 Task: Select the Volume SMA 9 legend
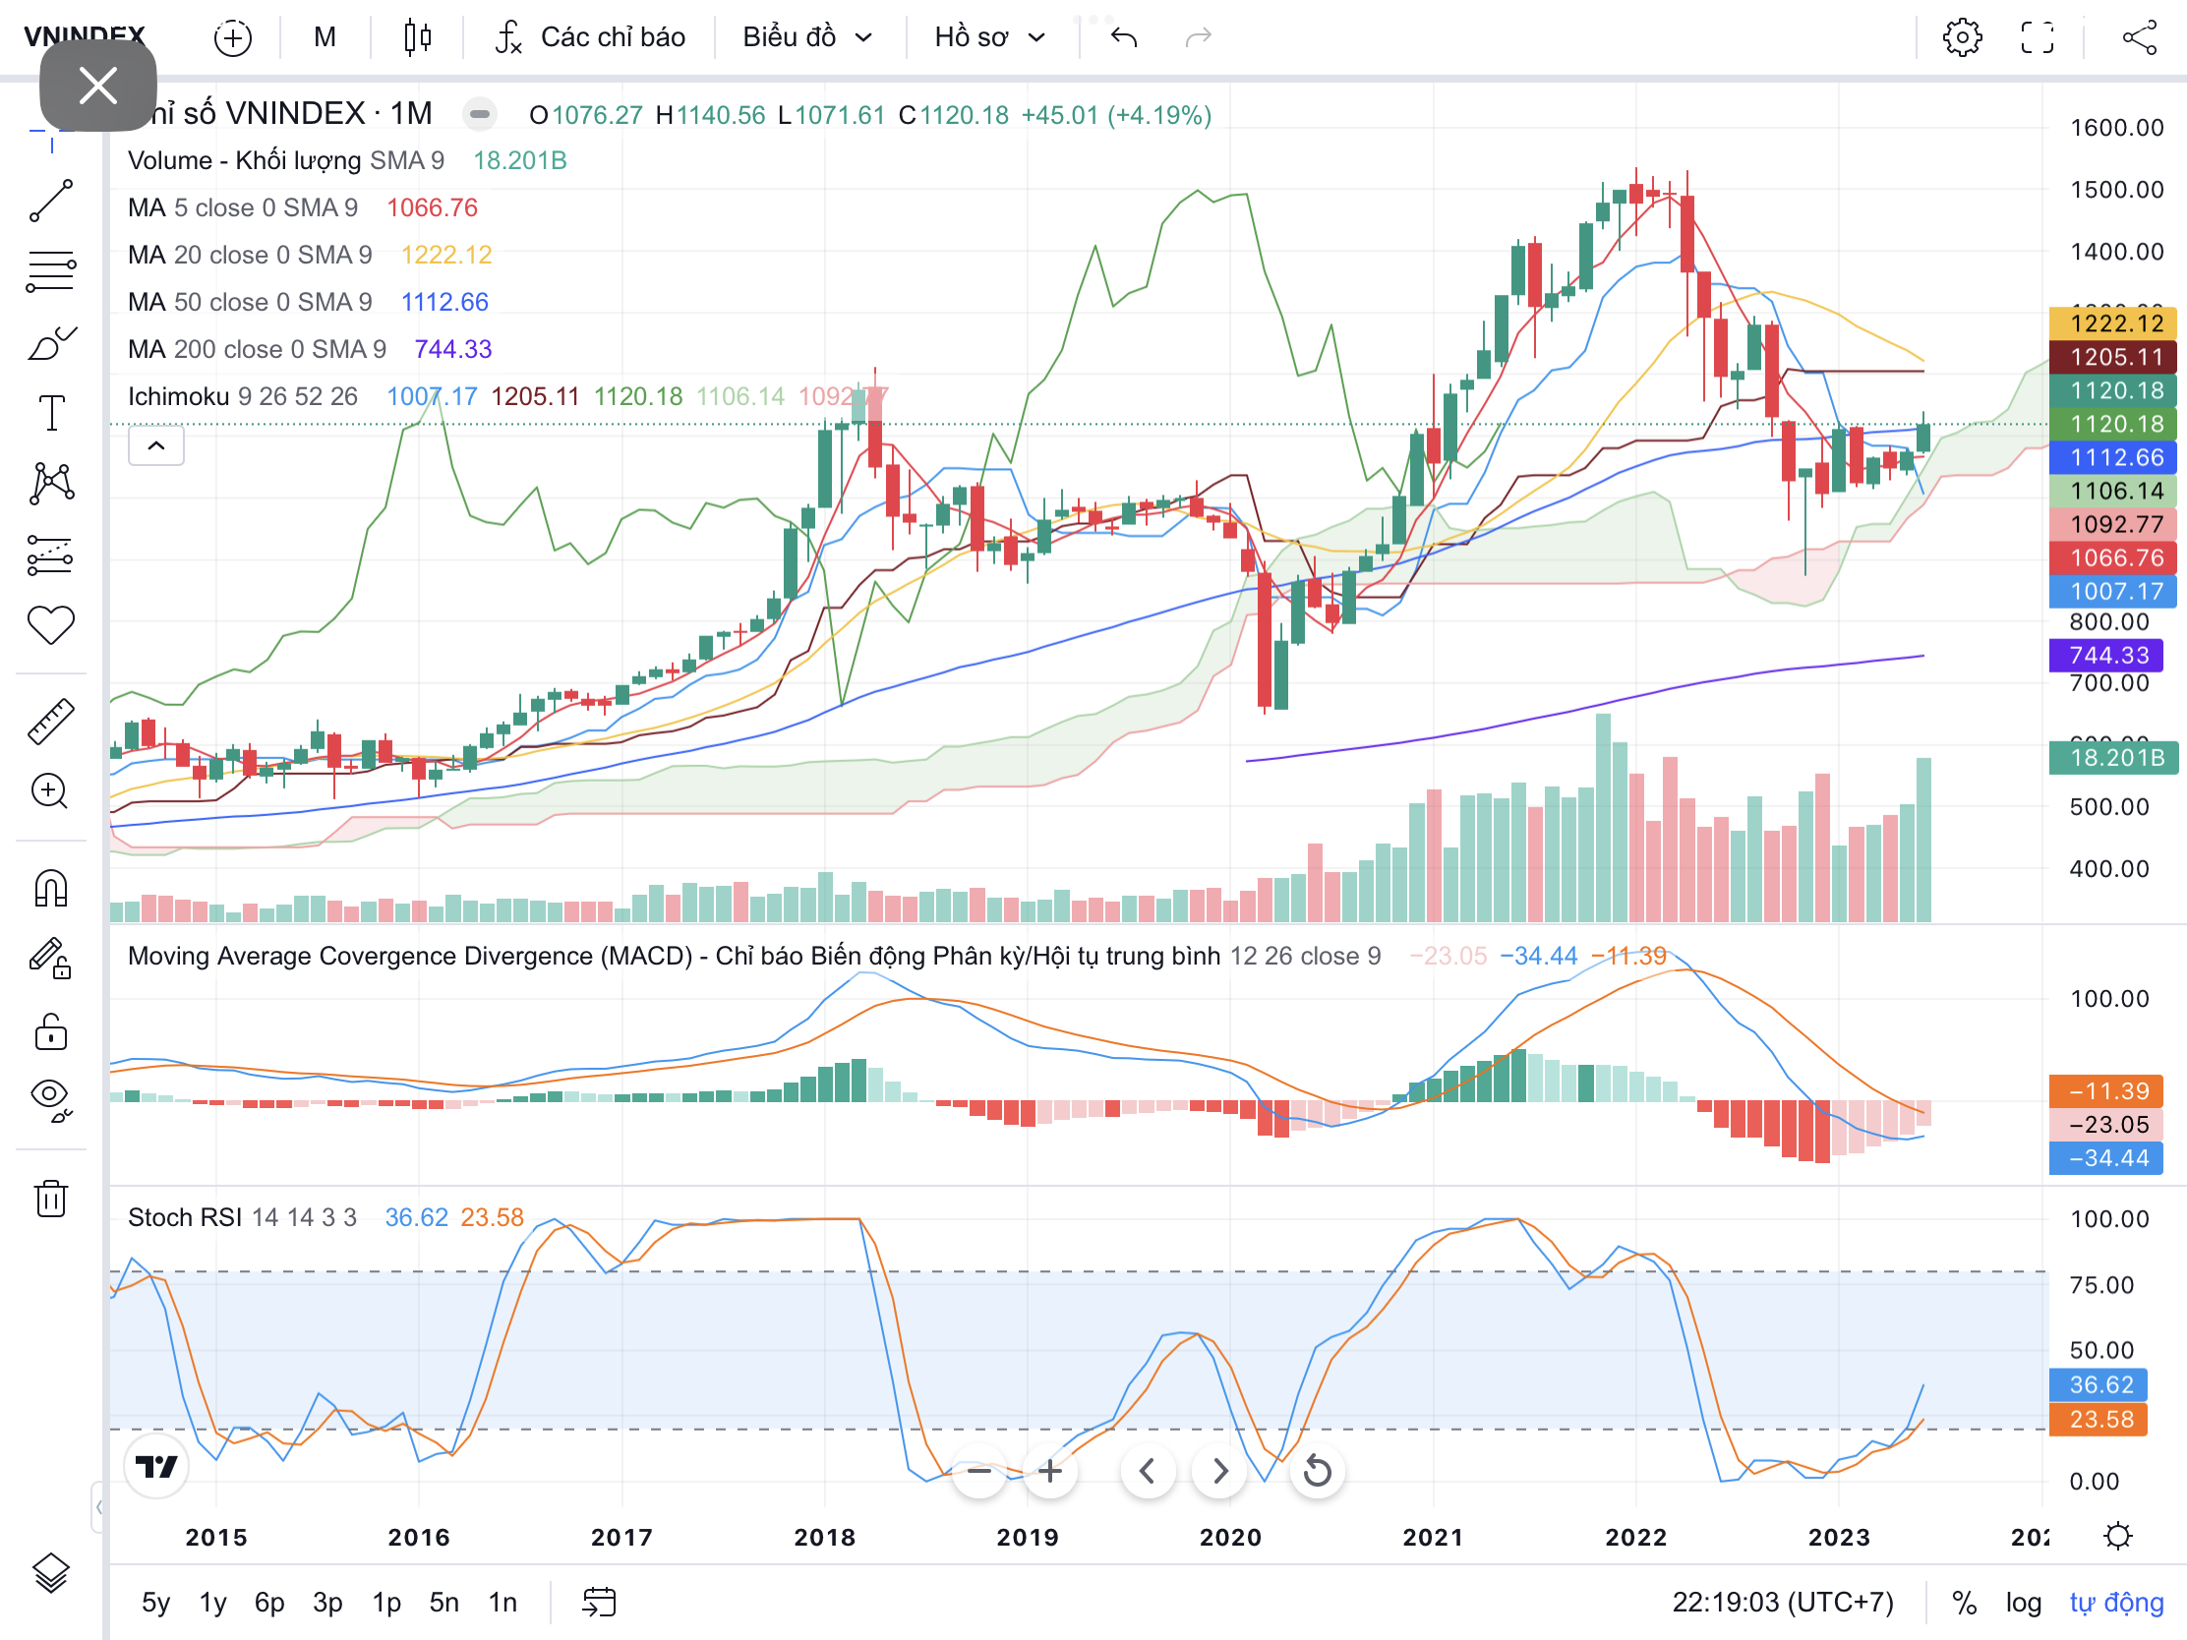[x=347, y=160]
